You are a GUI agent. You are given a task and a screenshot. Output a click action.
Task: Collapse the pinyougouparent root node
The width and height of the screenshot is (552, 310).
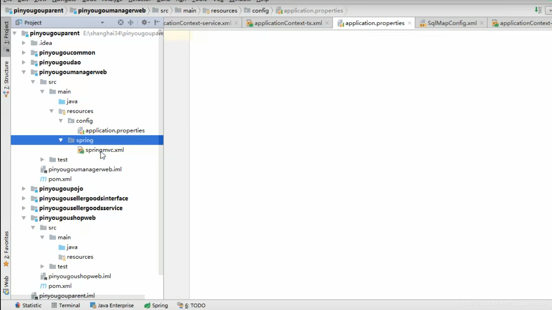click(x=15, y=33)
